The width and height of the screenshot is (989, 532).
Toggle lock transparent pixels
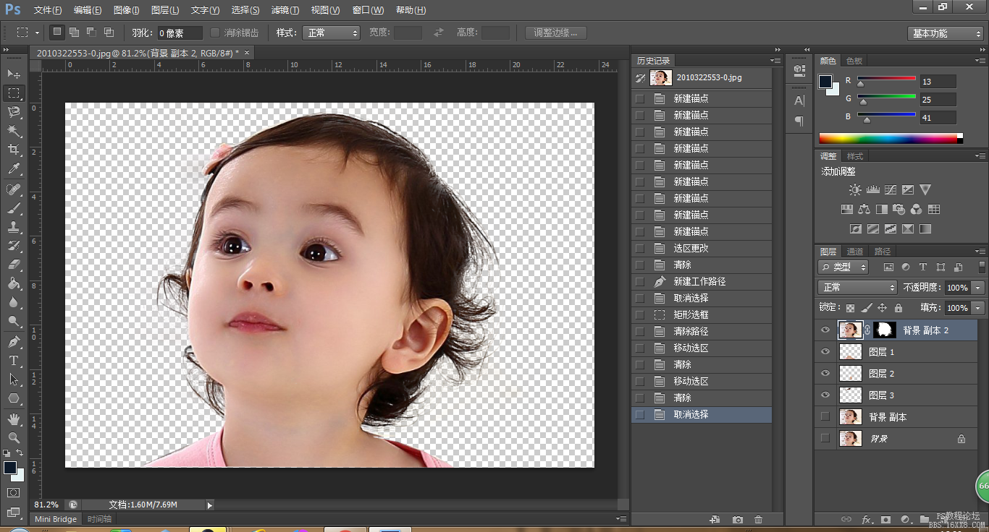(851, 308)
